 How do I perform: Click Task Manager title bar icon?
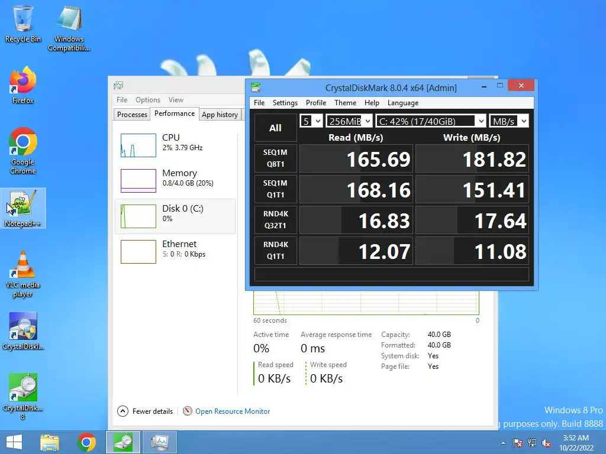[x=118, y=85]
